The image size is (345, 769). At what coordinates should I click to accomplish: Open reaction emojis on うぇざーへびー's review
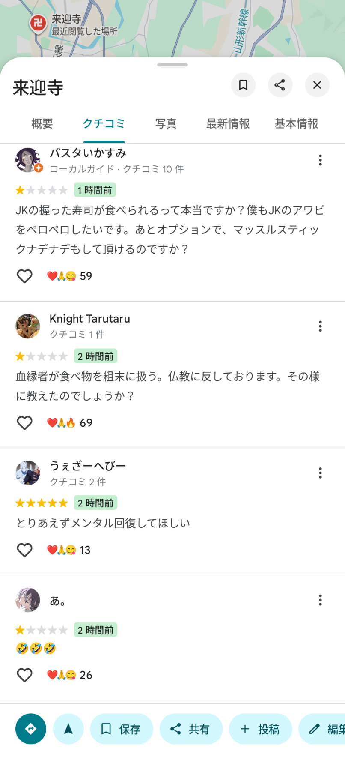[x=61, y=550]
